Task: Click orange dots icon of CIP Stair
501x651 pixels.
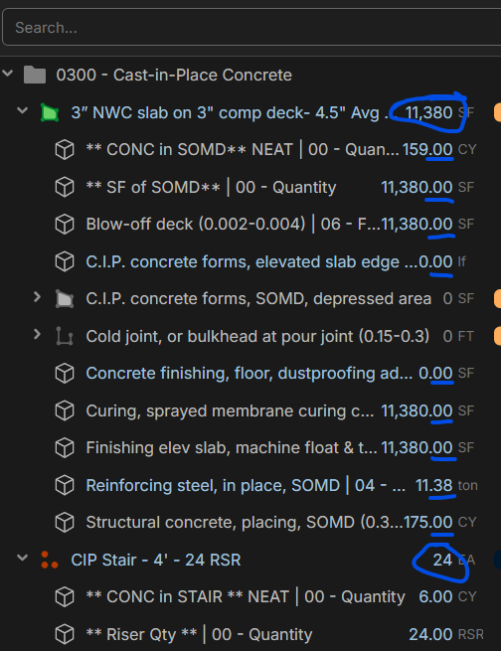Action: click(x=50, y=560)
